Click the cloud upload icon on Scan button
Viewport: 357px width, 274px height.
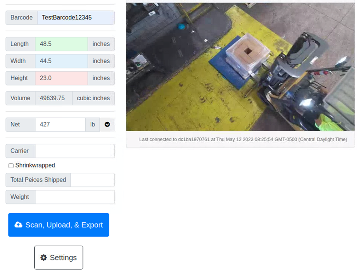pos(18,225)
